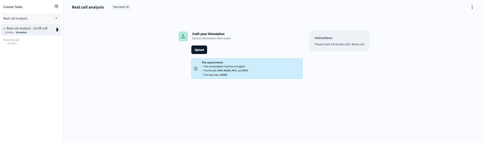This screenshot has height=142, width=483.
Task: Select the Retry the call task
Action: (x=11, y=40)
